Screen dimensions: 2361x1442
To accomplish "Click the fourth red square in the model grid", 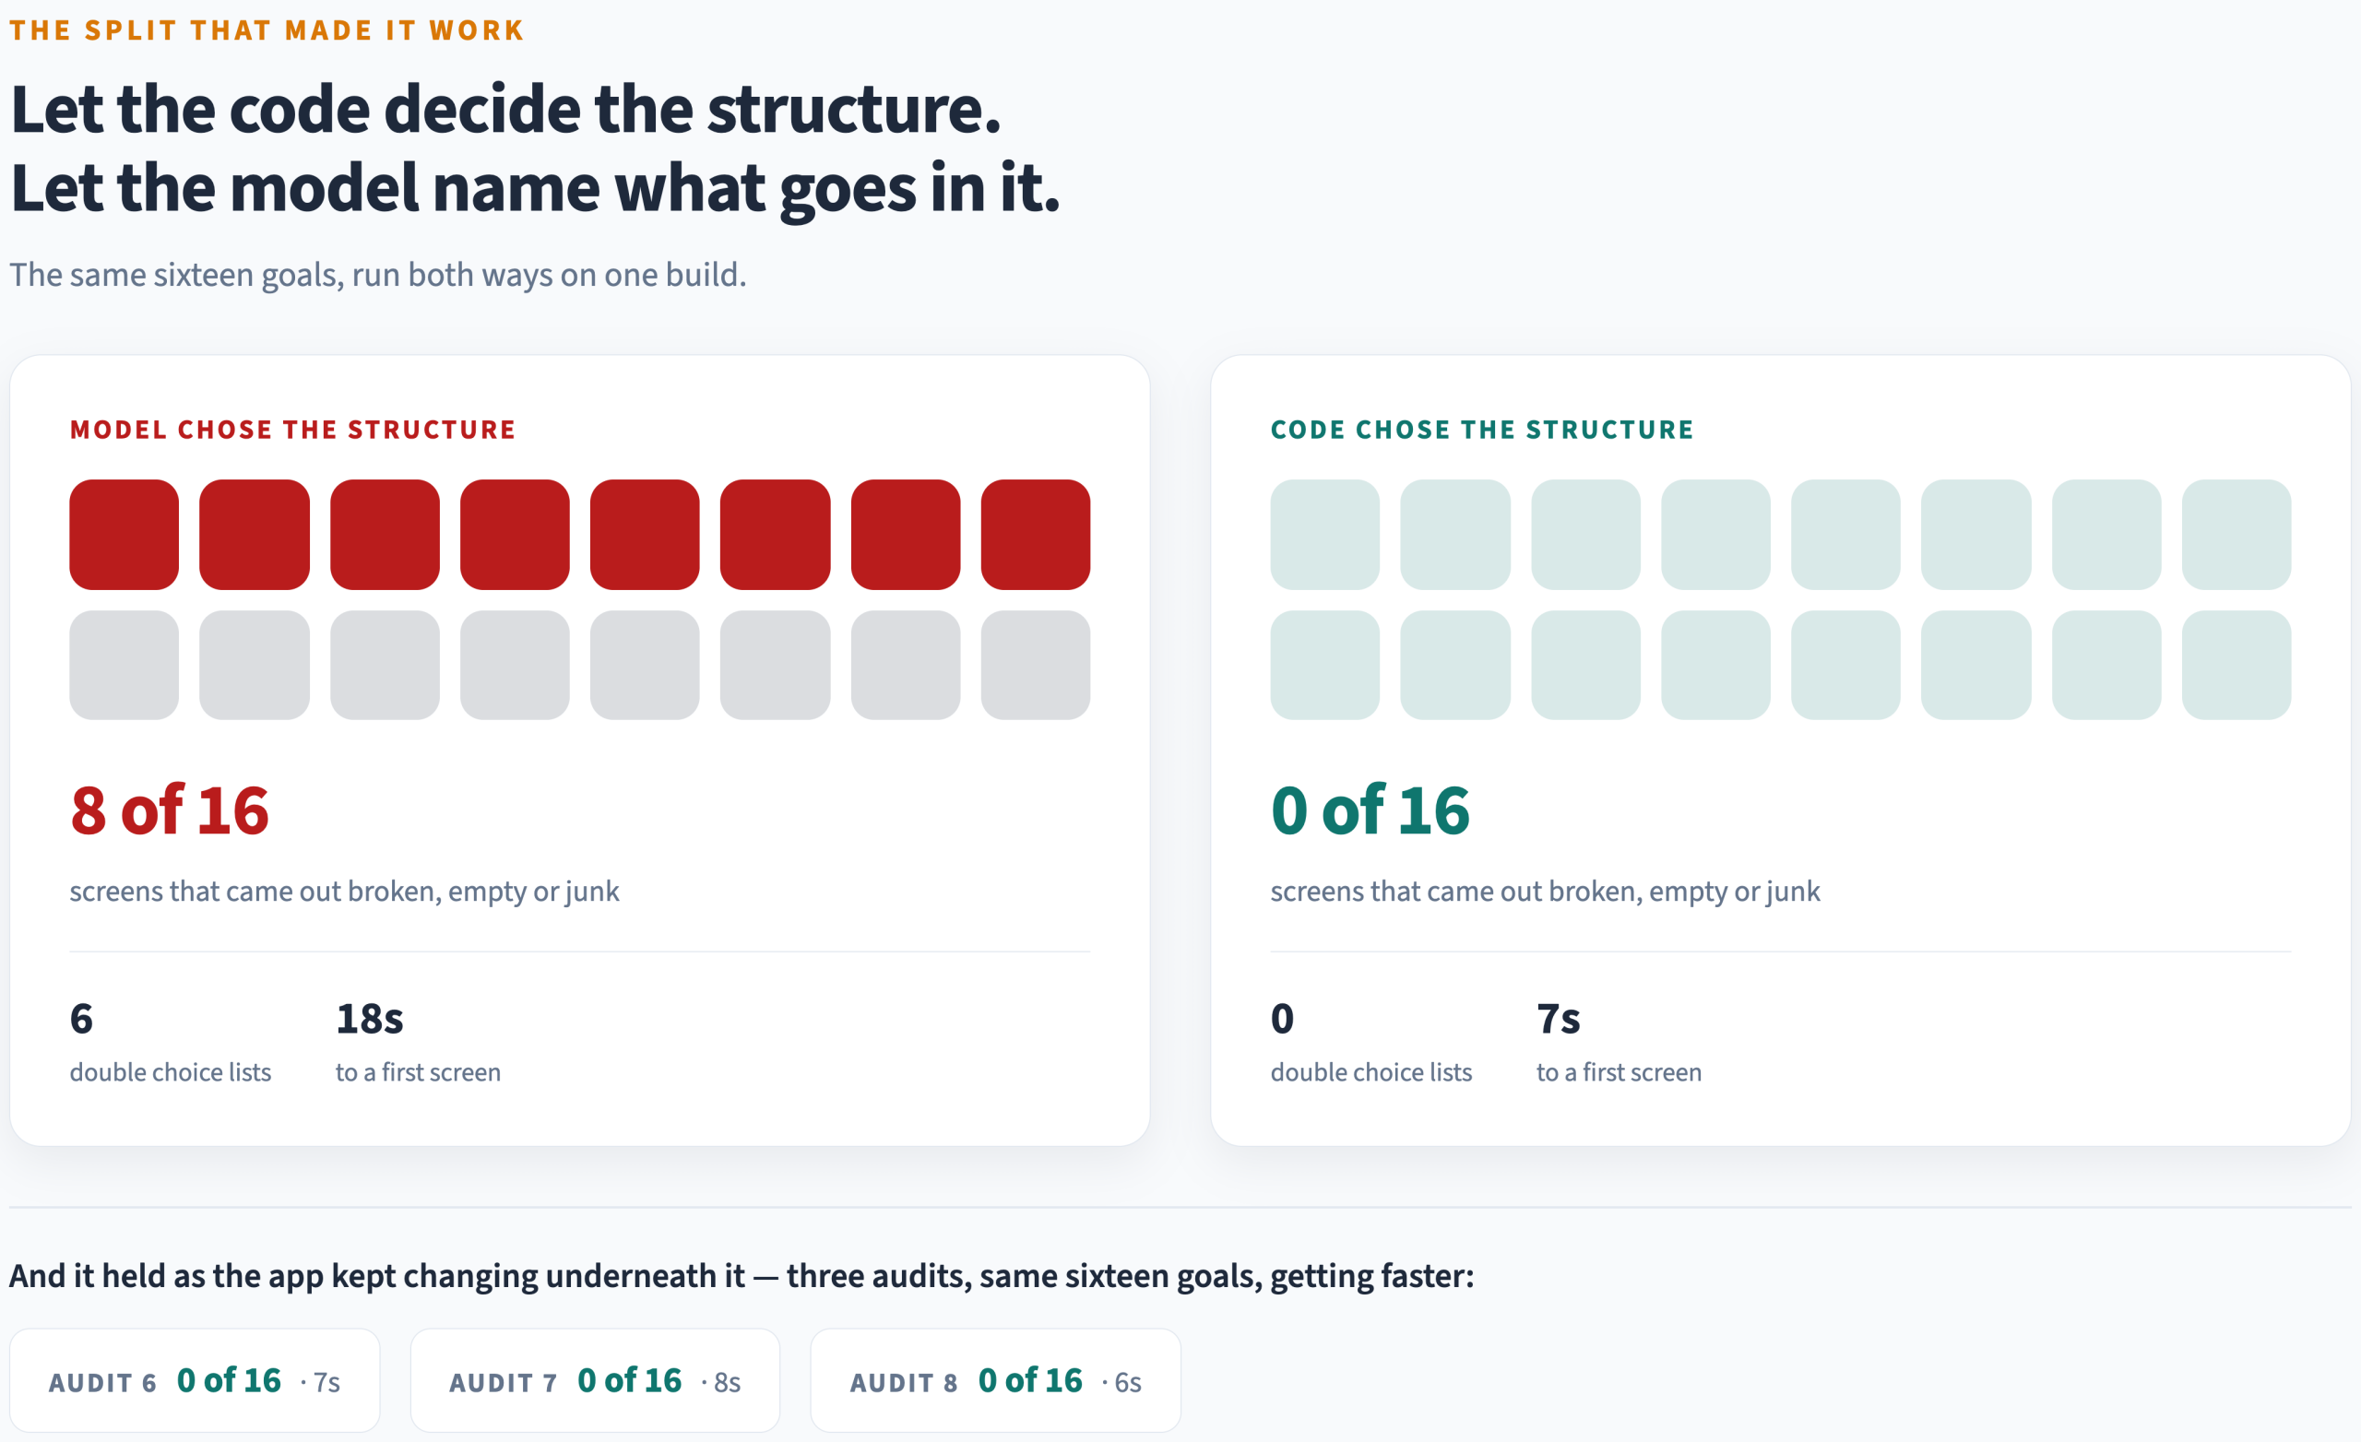I will [515, 535].
